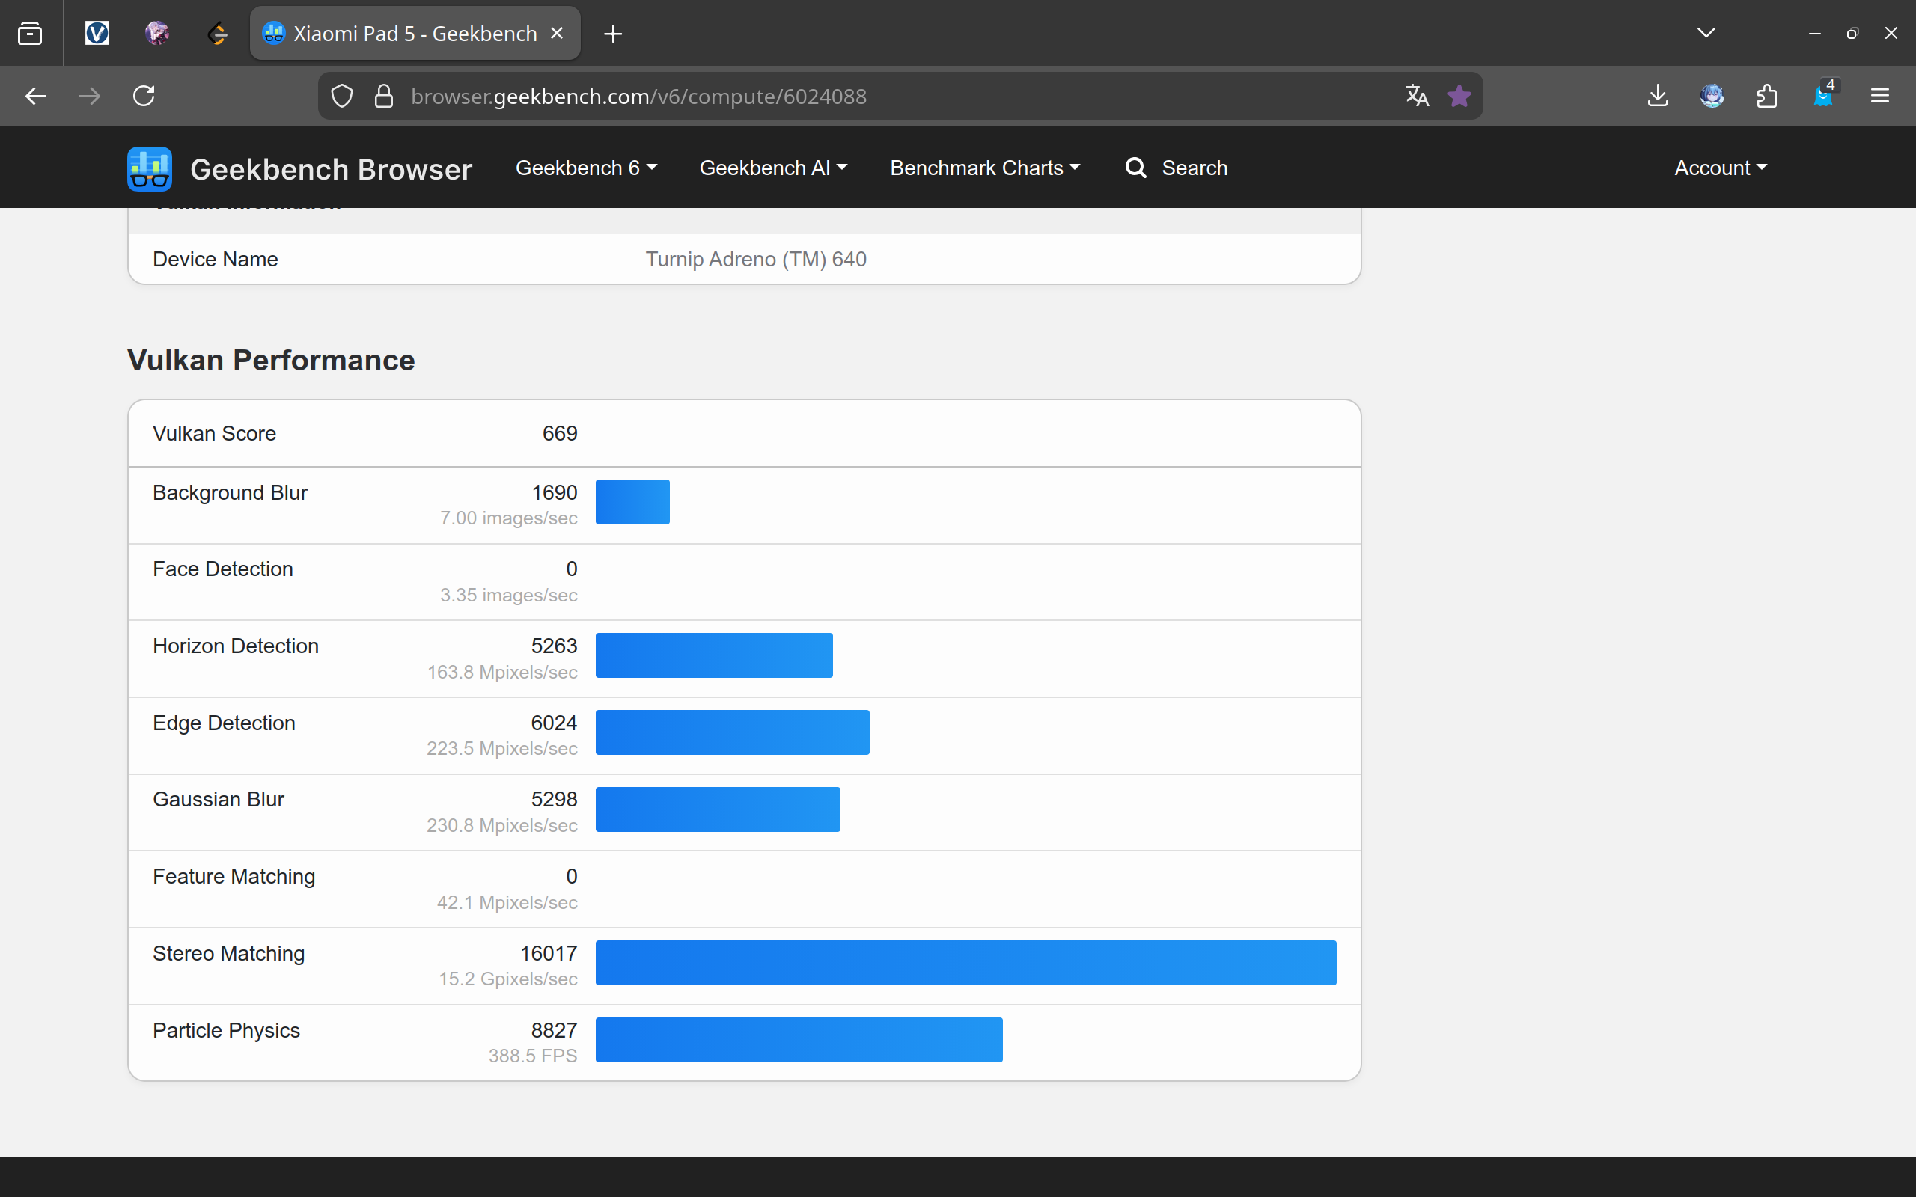Click the extension icon with badge 4
Viewport: 1916px width, 1197px height.
pyautogui.click(x=1823, y=96)
